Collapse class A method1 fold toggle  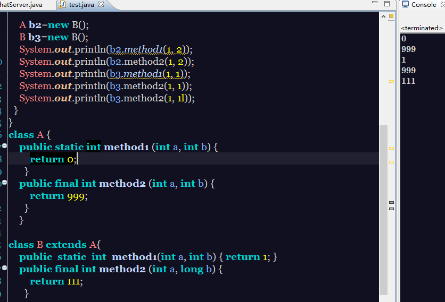point(4,145)
